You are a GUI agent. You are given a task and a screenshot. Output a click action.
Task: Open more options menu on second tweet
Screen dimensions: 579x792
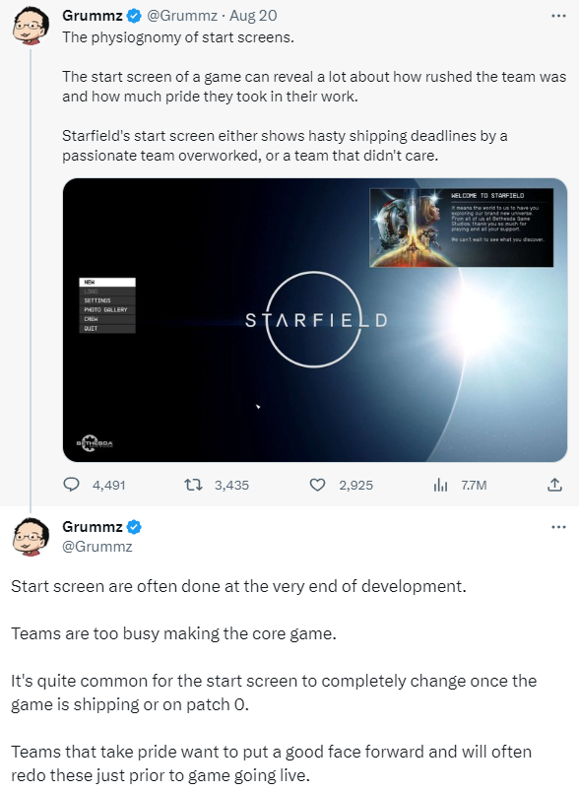click(558, 527)
